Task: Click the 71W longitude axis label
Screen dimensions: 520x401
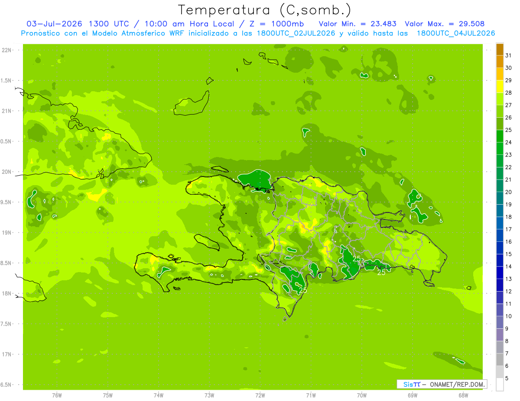Action: click(x=311, y=395)
